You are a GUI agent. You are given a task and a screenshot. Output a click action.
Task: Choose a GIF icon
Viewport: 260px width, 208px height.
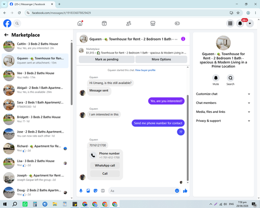click(103, 191)
